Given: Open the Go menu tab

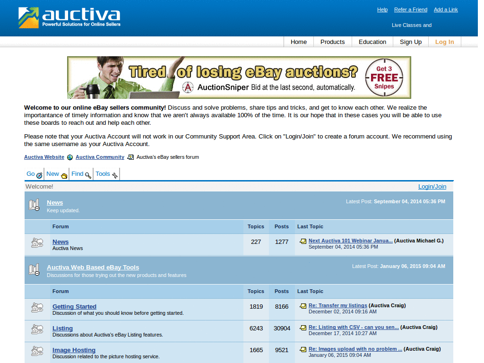Looking at the screenshot, I should [x=34, y=174].
